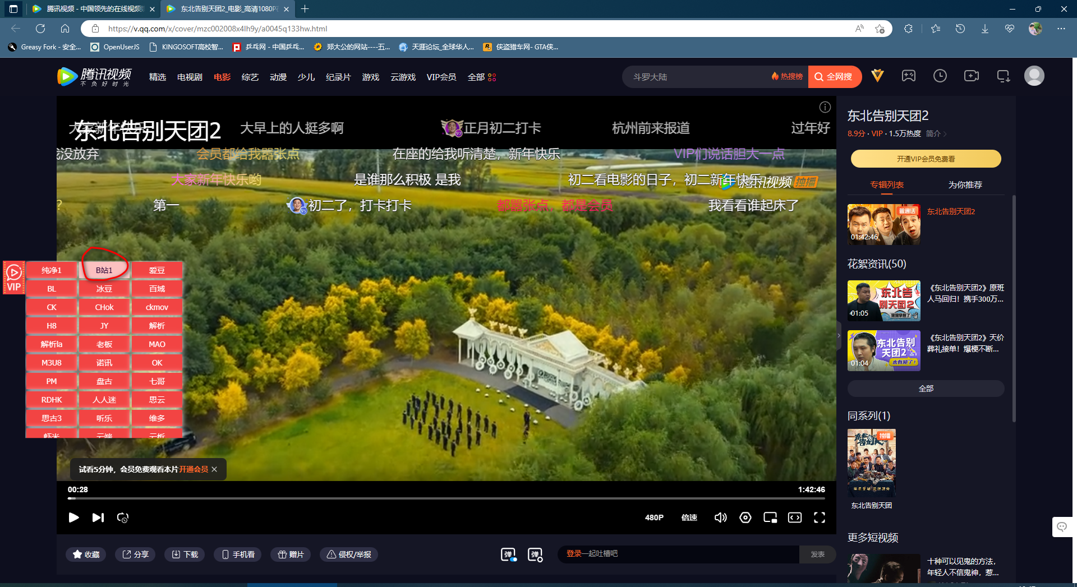The height and width of the screenshot is (587, 1077).
Task: Open browser profile menu
Action: 1035,29
